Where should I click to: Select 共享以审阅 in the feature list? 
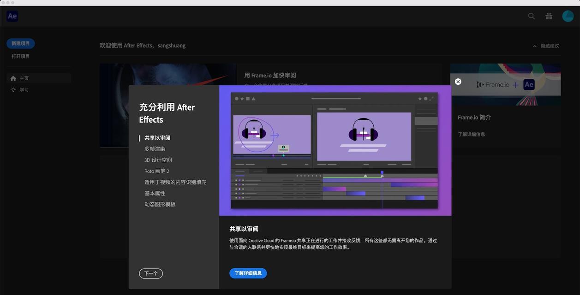157,138
